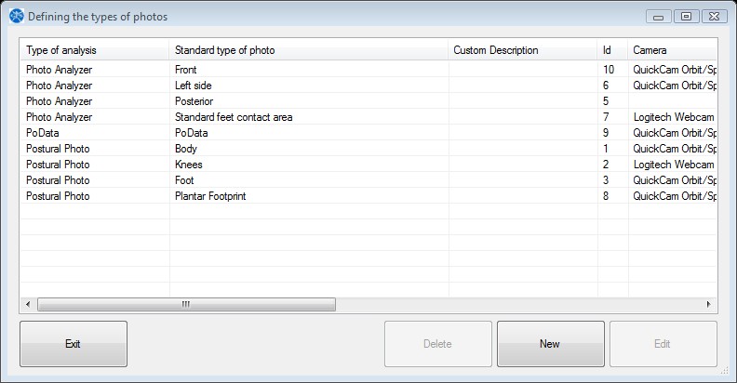
Task: Click the horizontal scrollbar thumb
Action: tap(187, 304)
